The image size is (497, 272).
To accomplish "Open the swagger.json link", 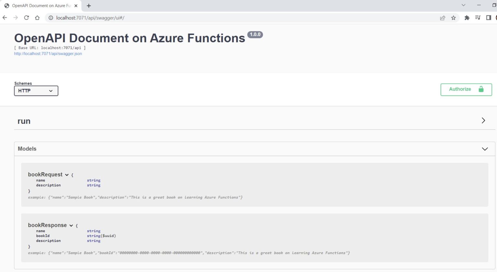I will 48,53.
